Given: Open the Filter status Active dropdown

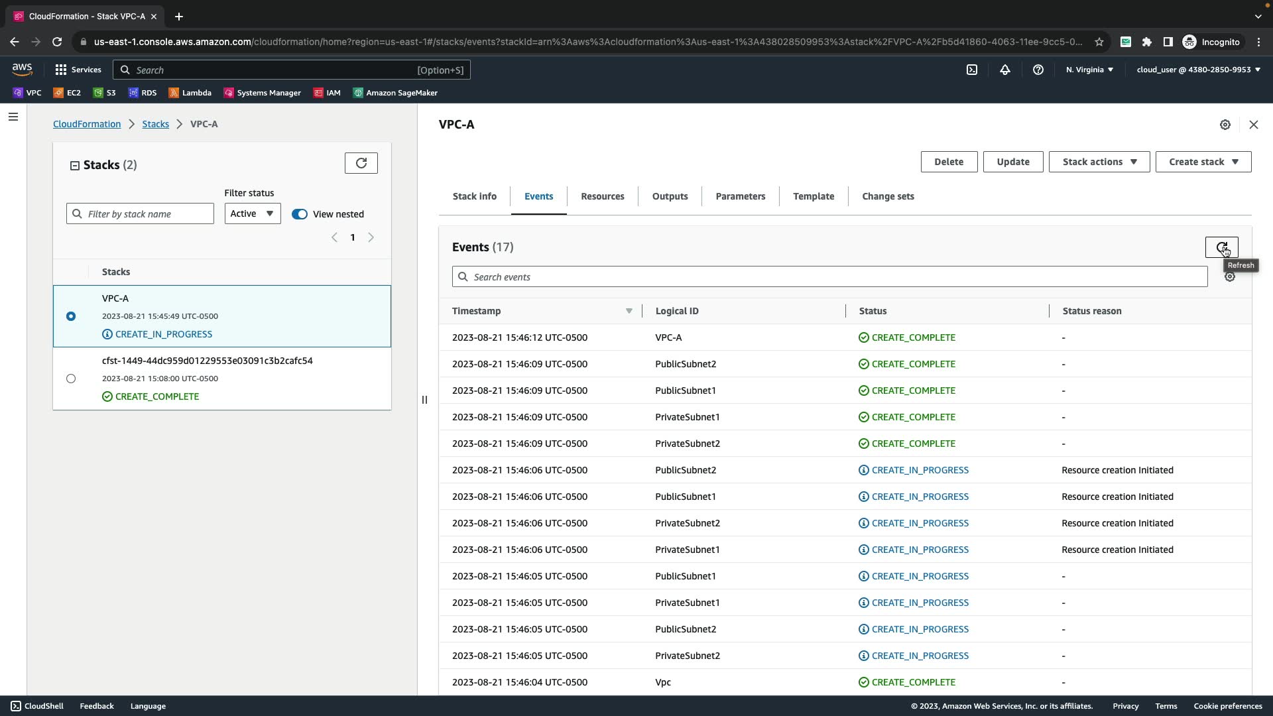Looking at the screenshot, I should point(252,213).
